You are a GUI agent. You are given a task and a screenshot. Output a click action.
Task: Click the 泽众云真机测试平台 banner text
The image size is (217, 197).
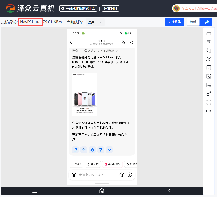coord(199,9)
